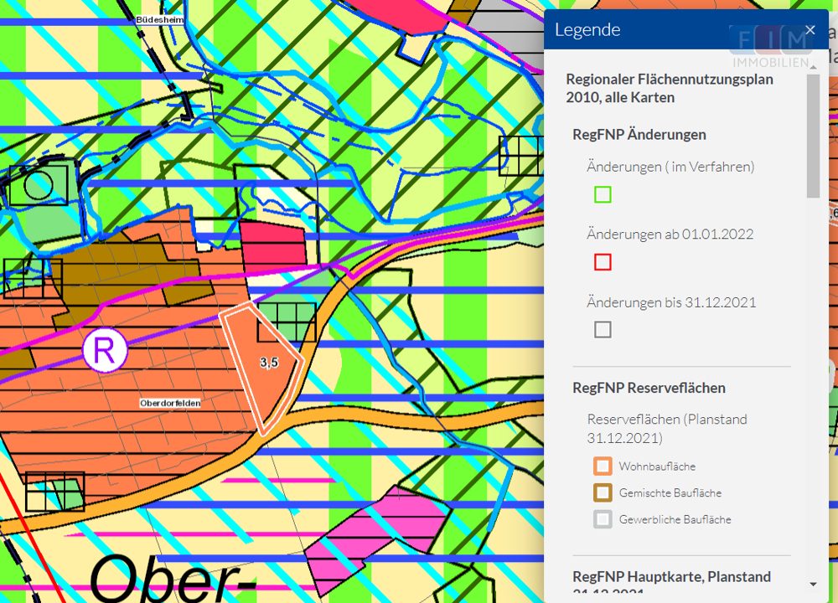Click the circle symbol inside the square near Büdesheim
Image resolution: width=838 pixels, height=603 pixels.
39,185
